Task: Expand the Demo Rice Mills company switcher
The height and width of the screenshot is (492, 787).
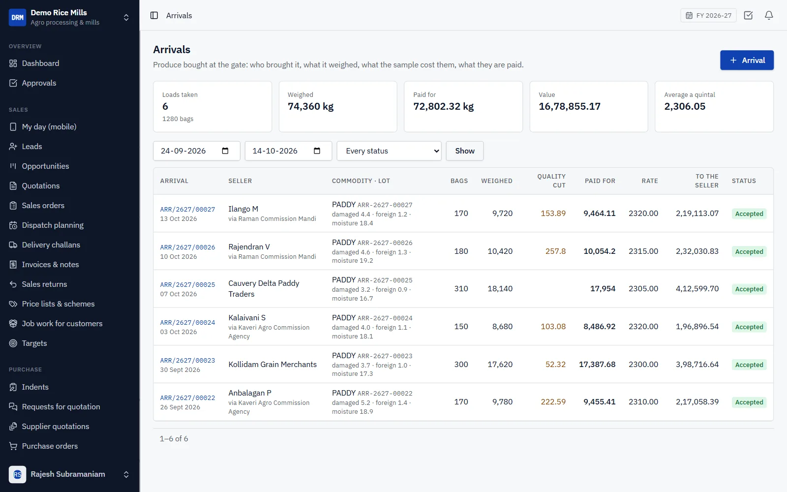Action: coord(69,17)
